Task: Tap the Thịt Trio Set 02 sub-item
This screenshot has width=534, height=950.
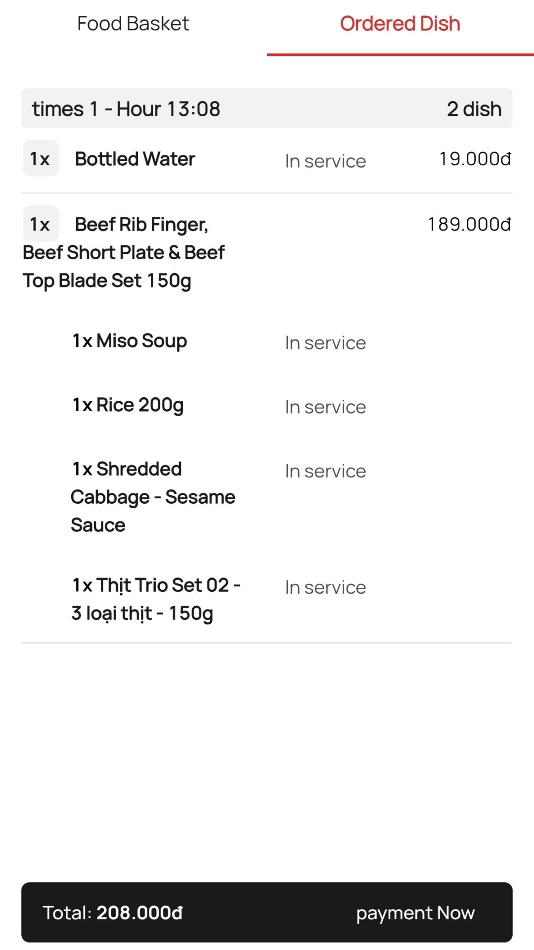Action: 156,599
